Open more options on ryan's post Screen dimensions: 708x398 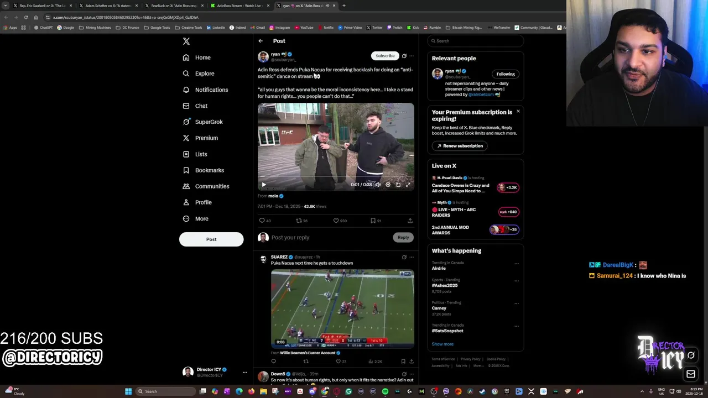coord(412,56)
